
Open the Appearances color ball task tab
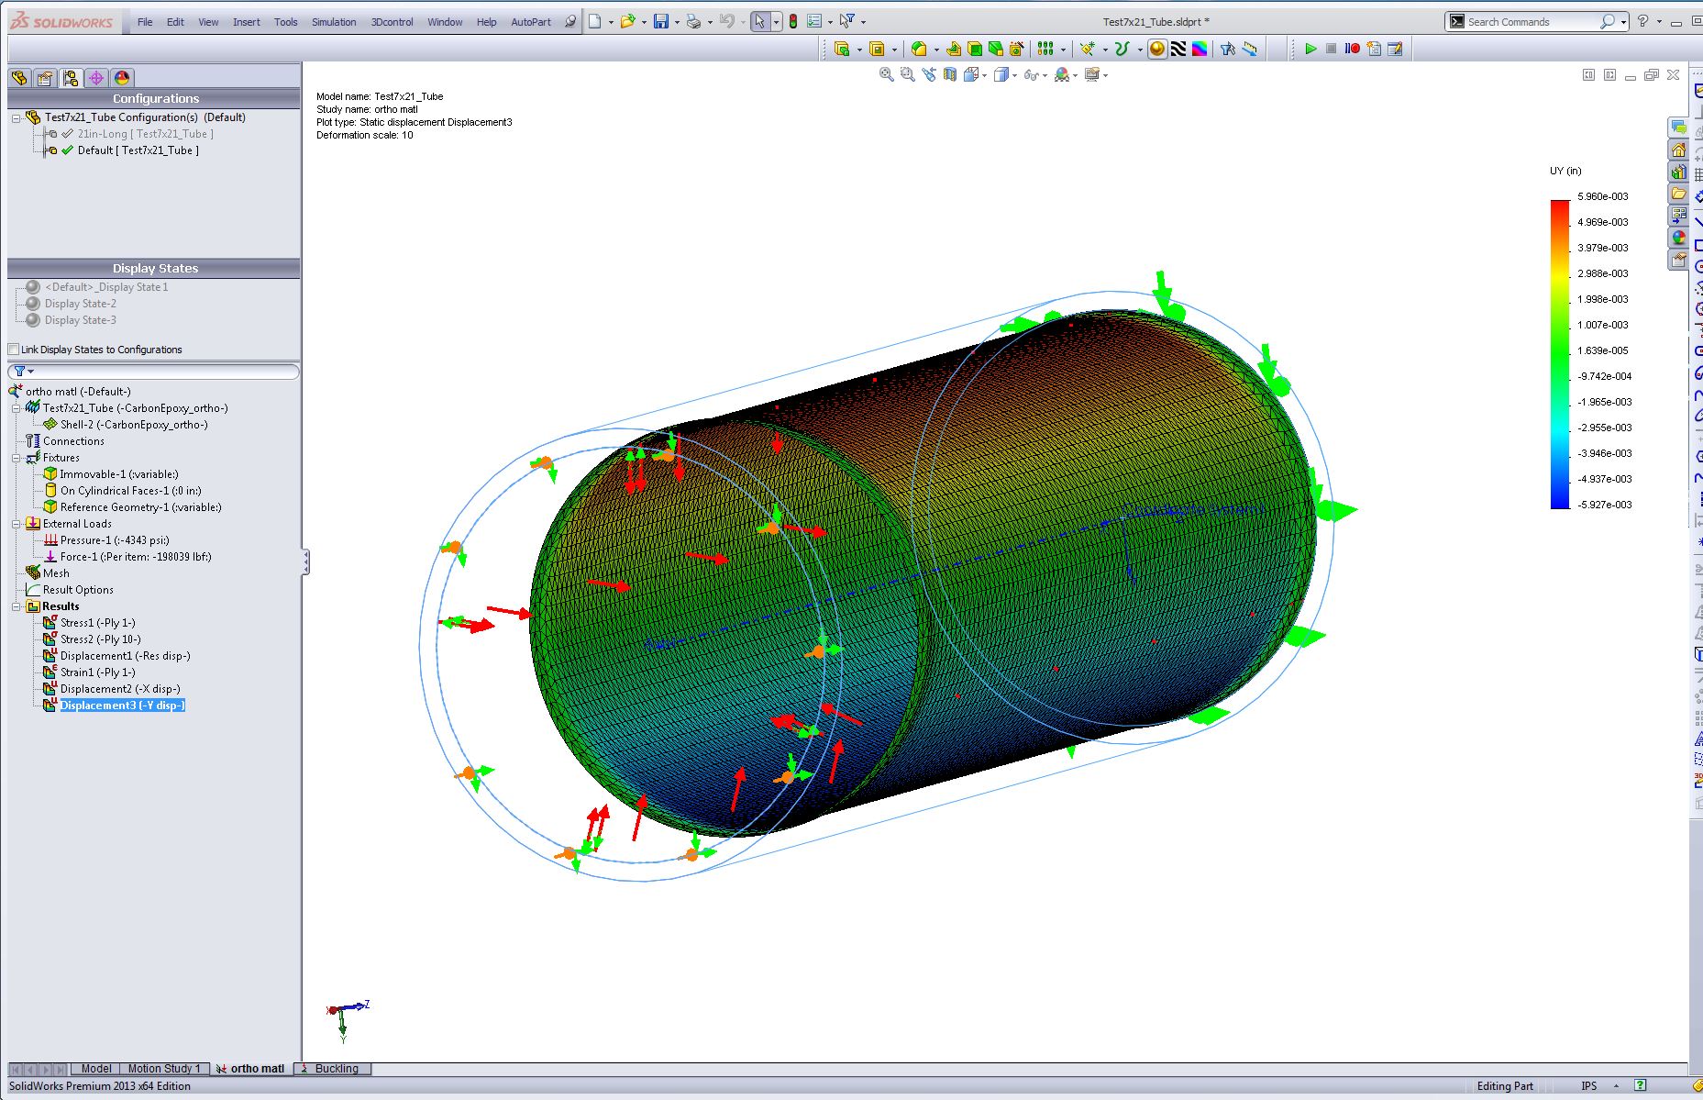click(x=1678, y=239)
